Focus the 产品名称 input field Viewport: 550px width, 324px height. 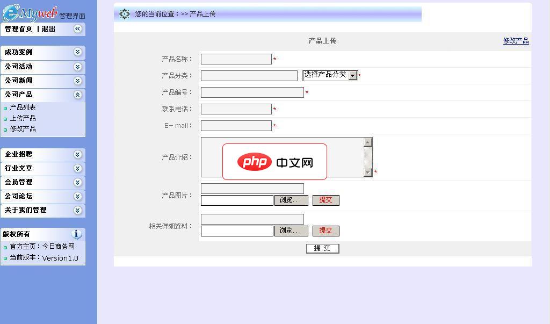click(236, 59)
